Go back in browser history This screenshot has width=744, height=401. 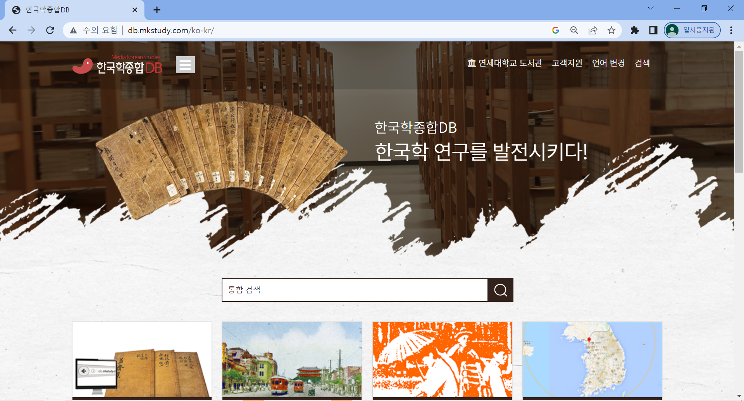click(13, 30)
